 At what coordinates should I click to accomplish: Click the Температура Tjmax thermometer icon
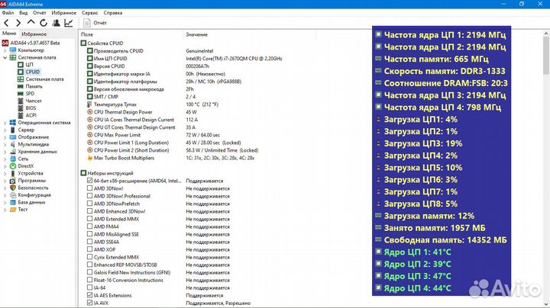point(90,104)
